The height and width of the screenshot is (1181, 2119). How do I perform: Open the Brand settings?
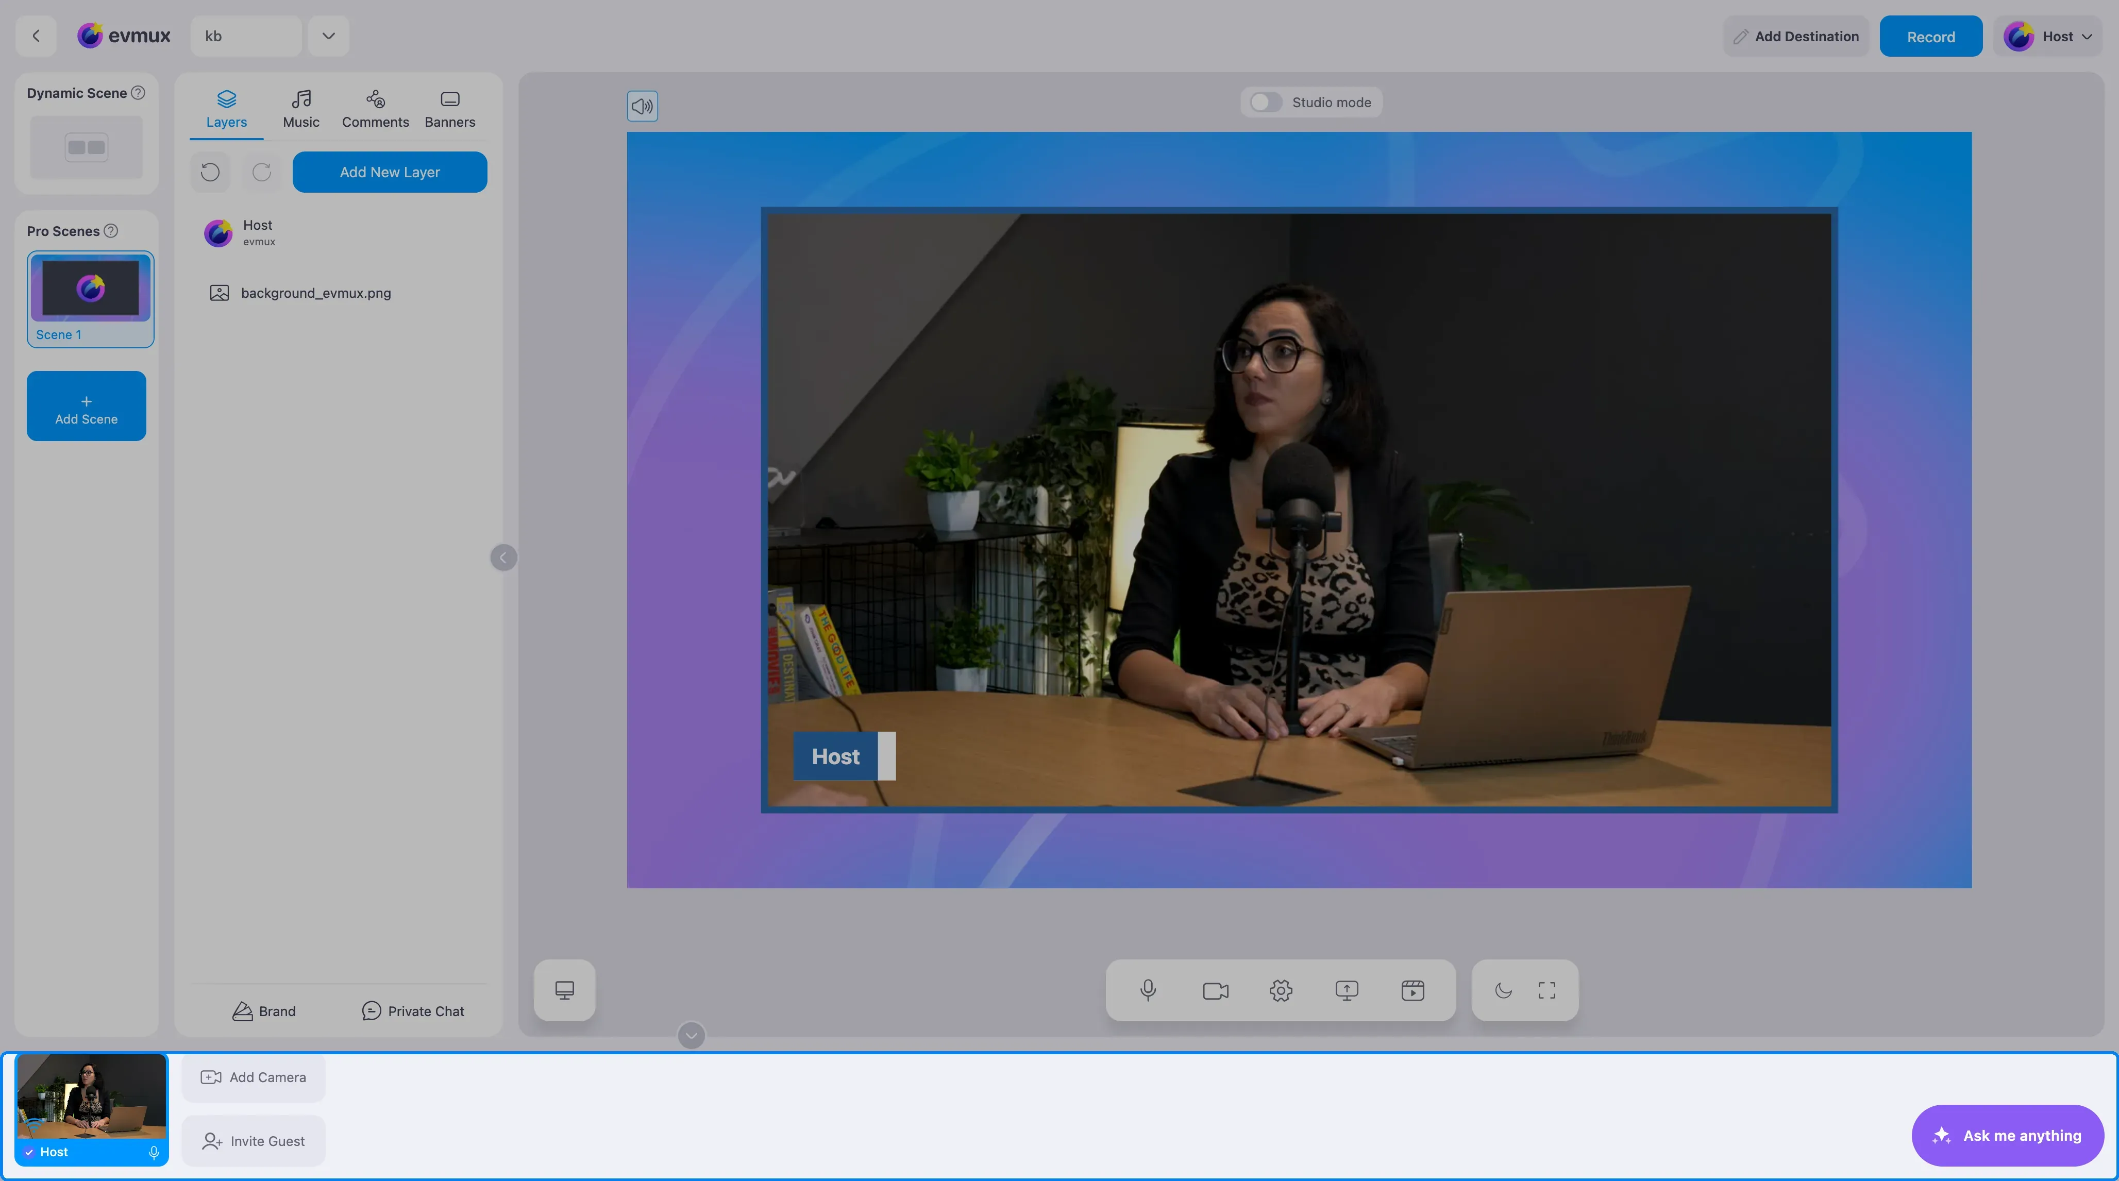(x=264, y=1011)
